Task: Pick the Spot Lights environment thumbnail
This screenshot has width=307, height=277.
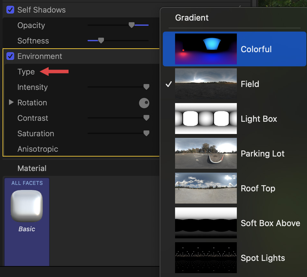Action: pos(206,258)
